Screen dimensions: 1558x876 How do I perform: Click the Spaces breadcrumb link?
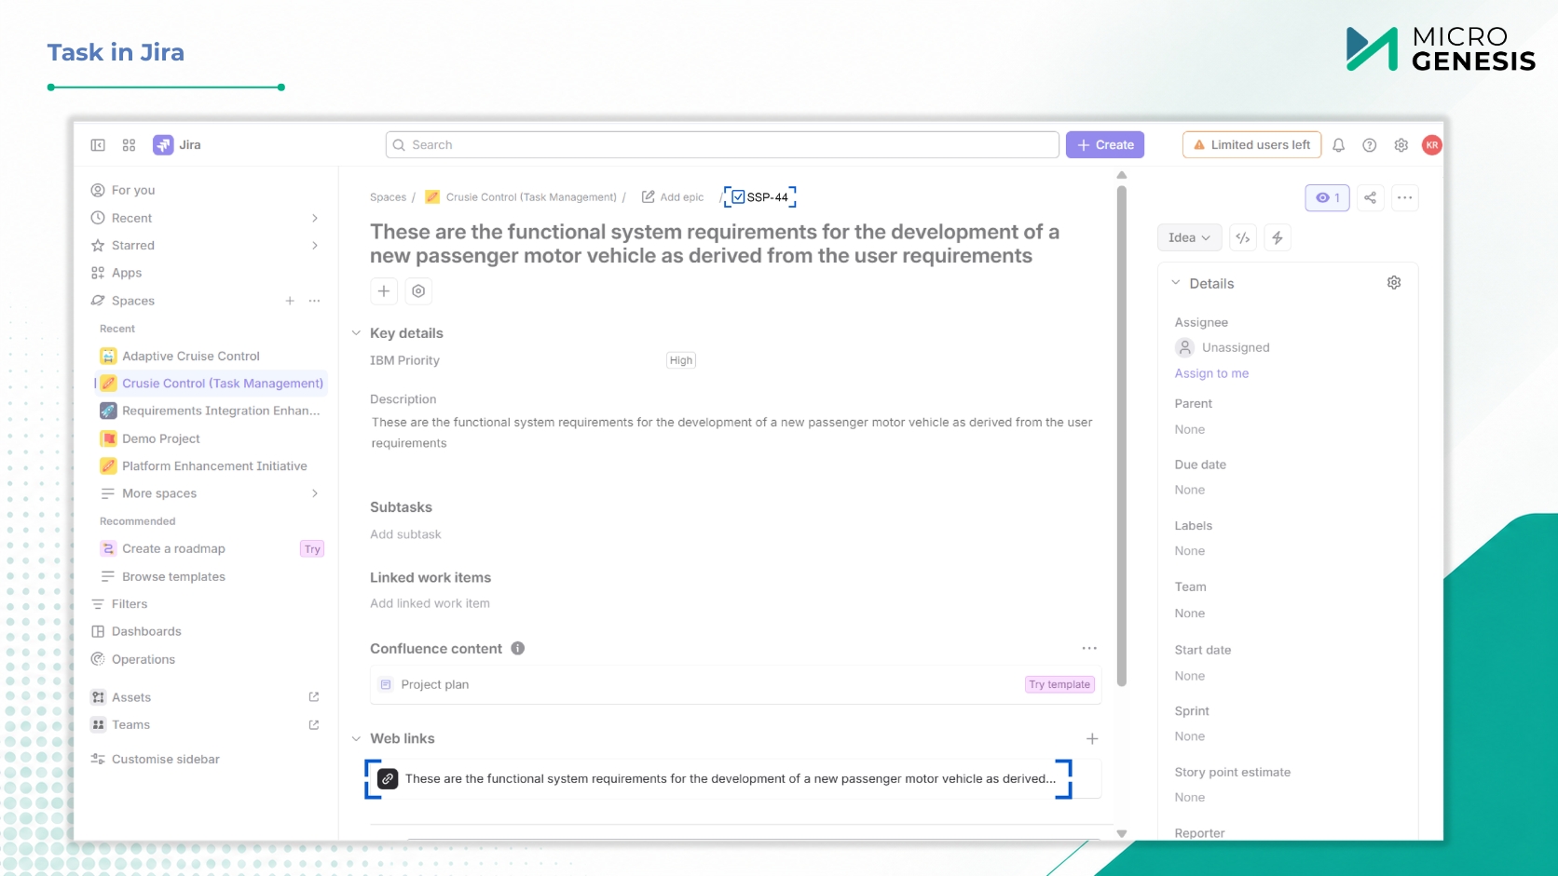point(388,197)
